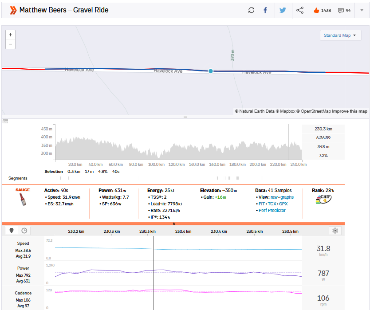This screenshot has width=370, height=310.
Task: Expand the header caret menu
Action: (x=362, y=10)
